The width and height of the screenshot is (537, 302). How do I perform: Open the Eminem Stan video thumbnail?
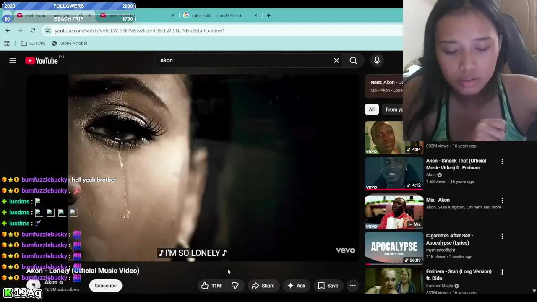394,280
